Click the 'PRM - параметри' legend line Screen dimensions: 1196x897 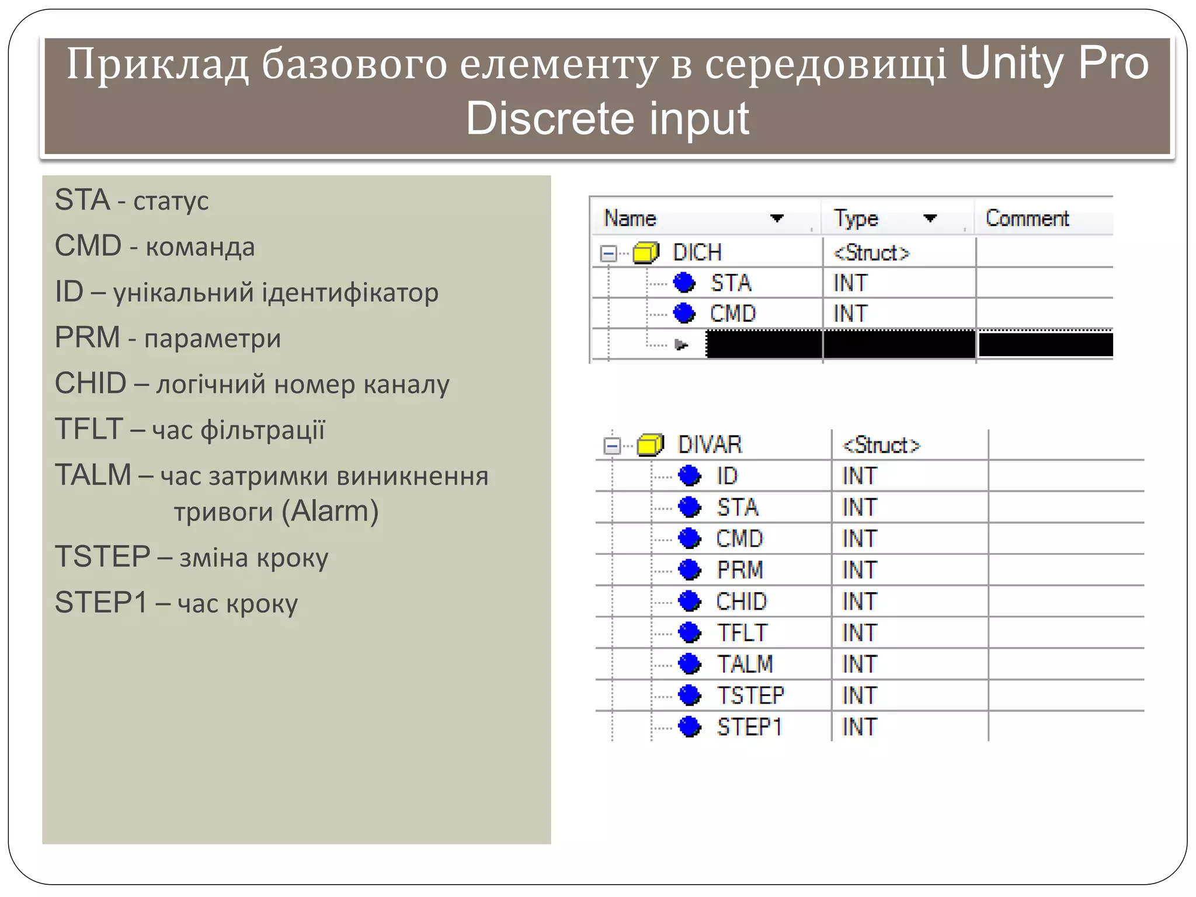click(168, 338)
